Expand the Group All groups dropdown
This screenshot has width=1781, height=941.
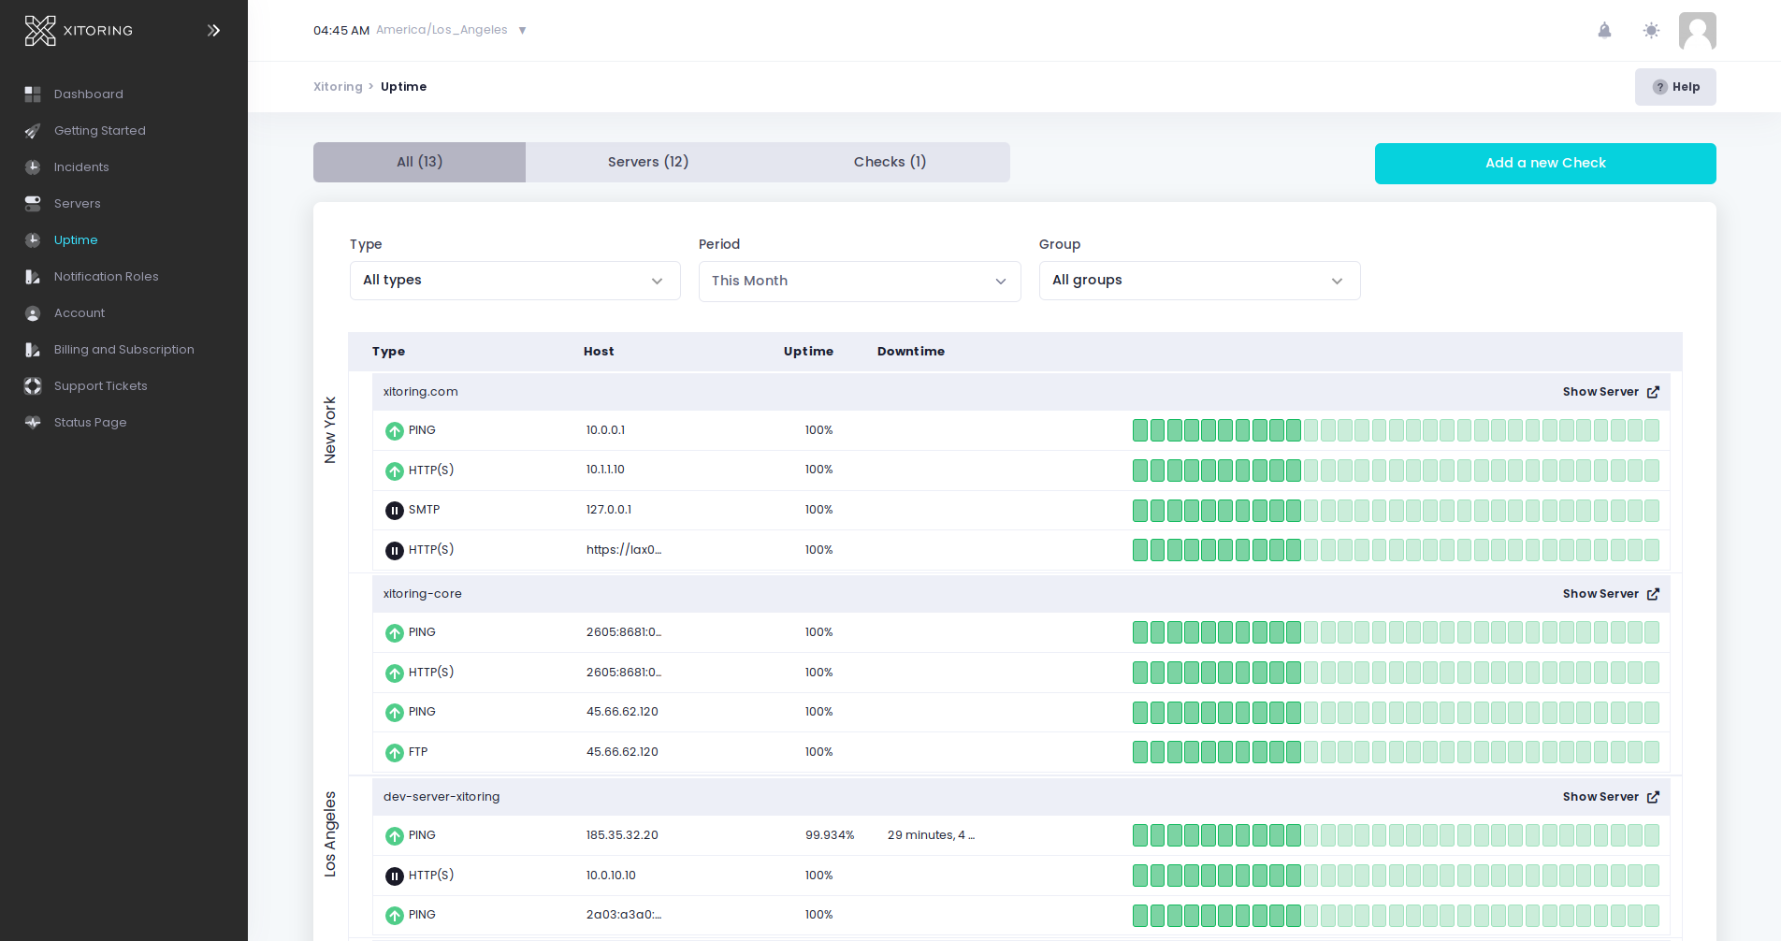(x=1199, y=281)
